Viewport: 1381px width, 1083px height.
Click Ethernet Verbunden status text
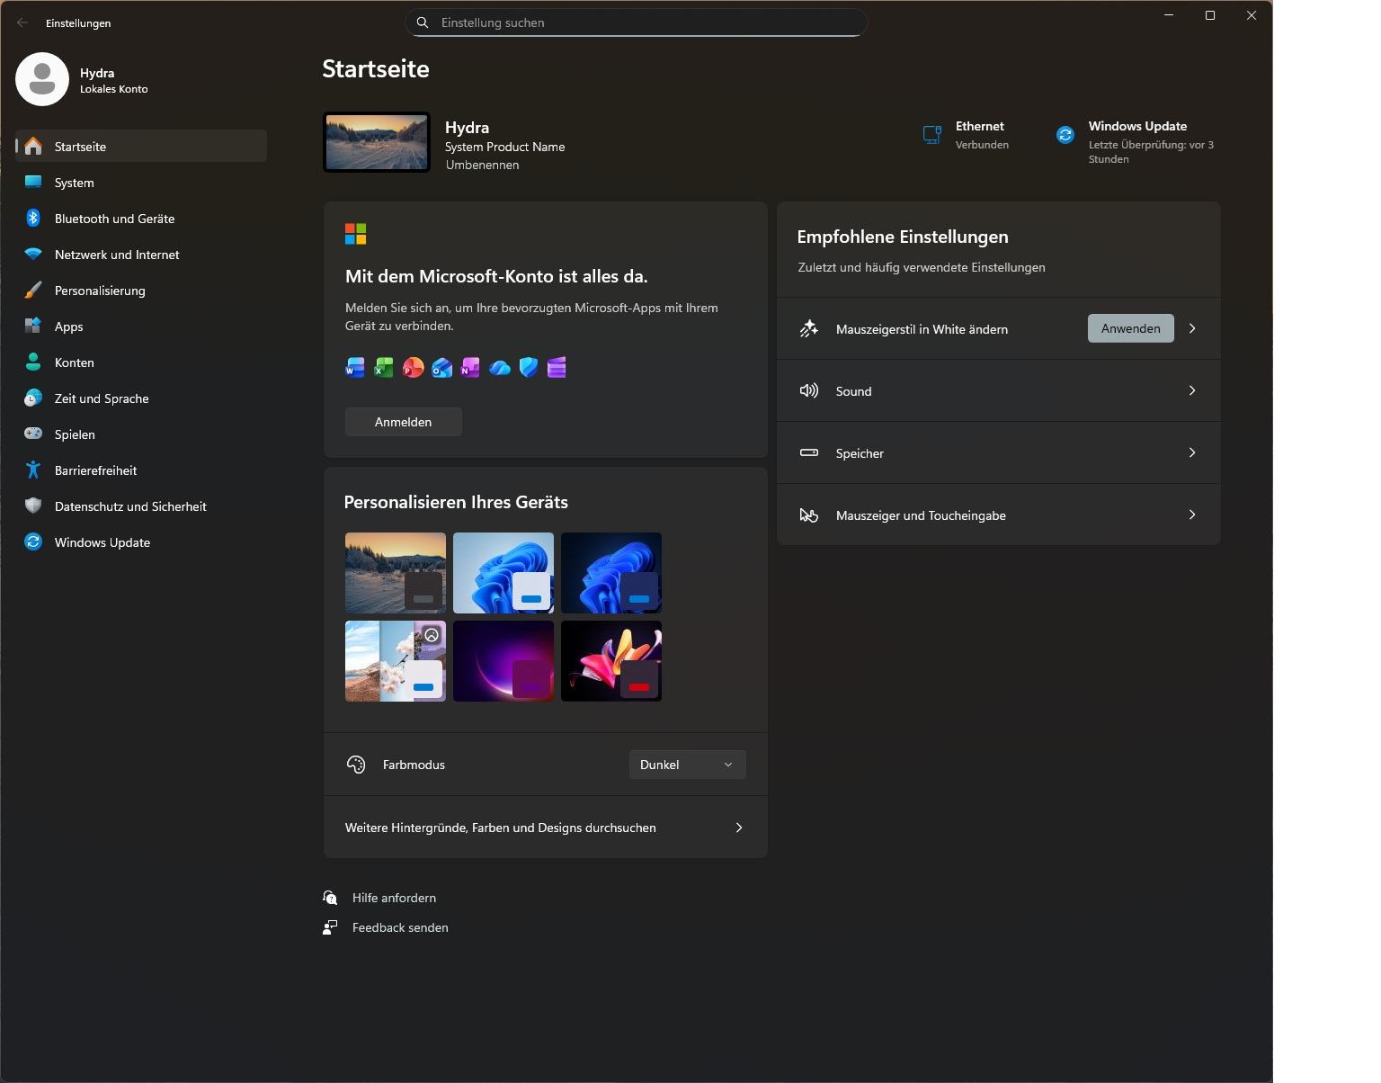pos(982,145)
